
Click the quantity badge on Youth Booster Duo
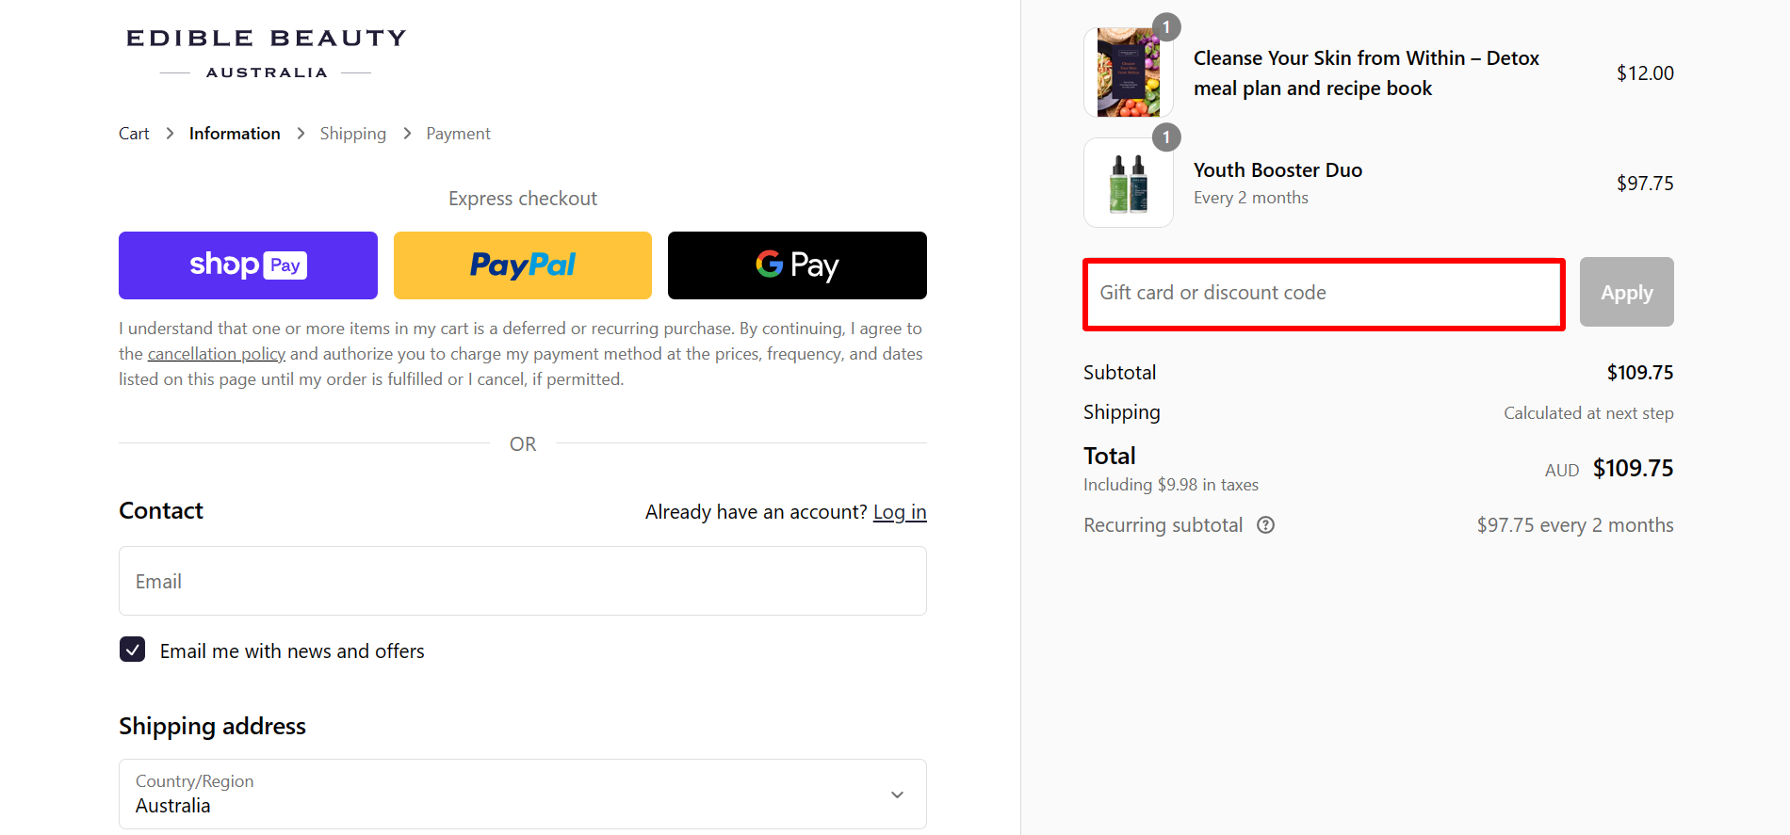point(1166,137)
